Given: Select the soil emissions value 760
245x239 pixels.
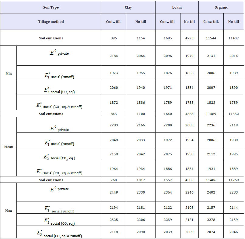Looking at the screenshot, I should point(114,180).
